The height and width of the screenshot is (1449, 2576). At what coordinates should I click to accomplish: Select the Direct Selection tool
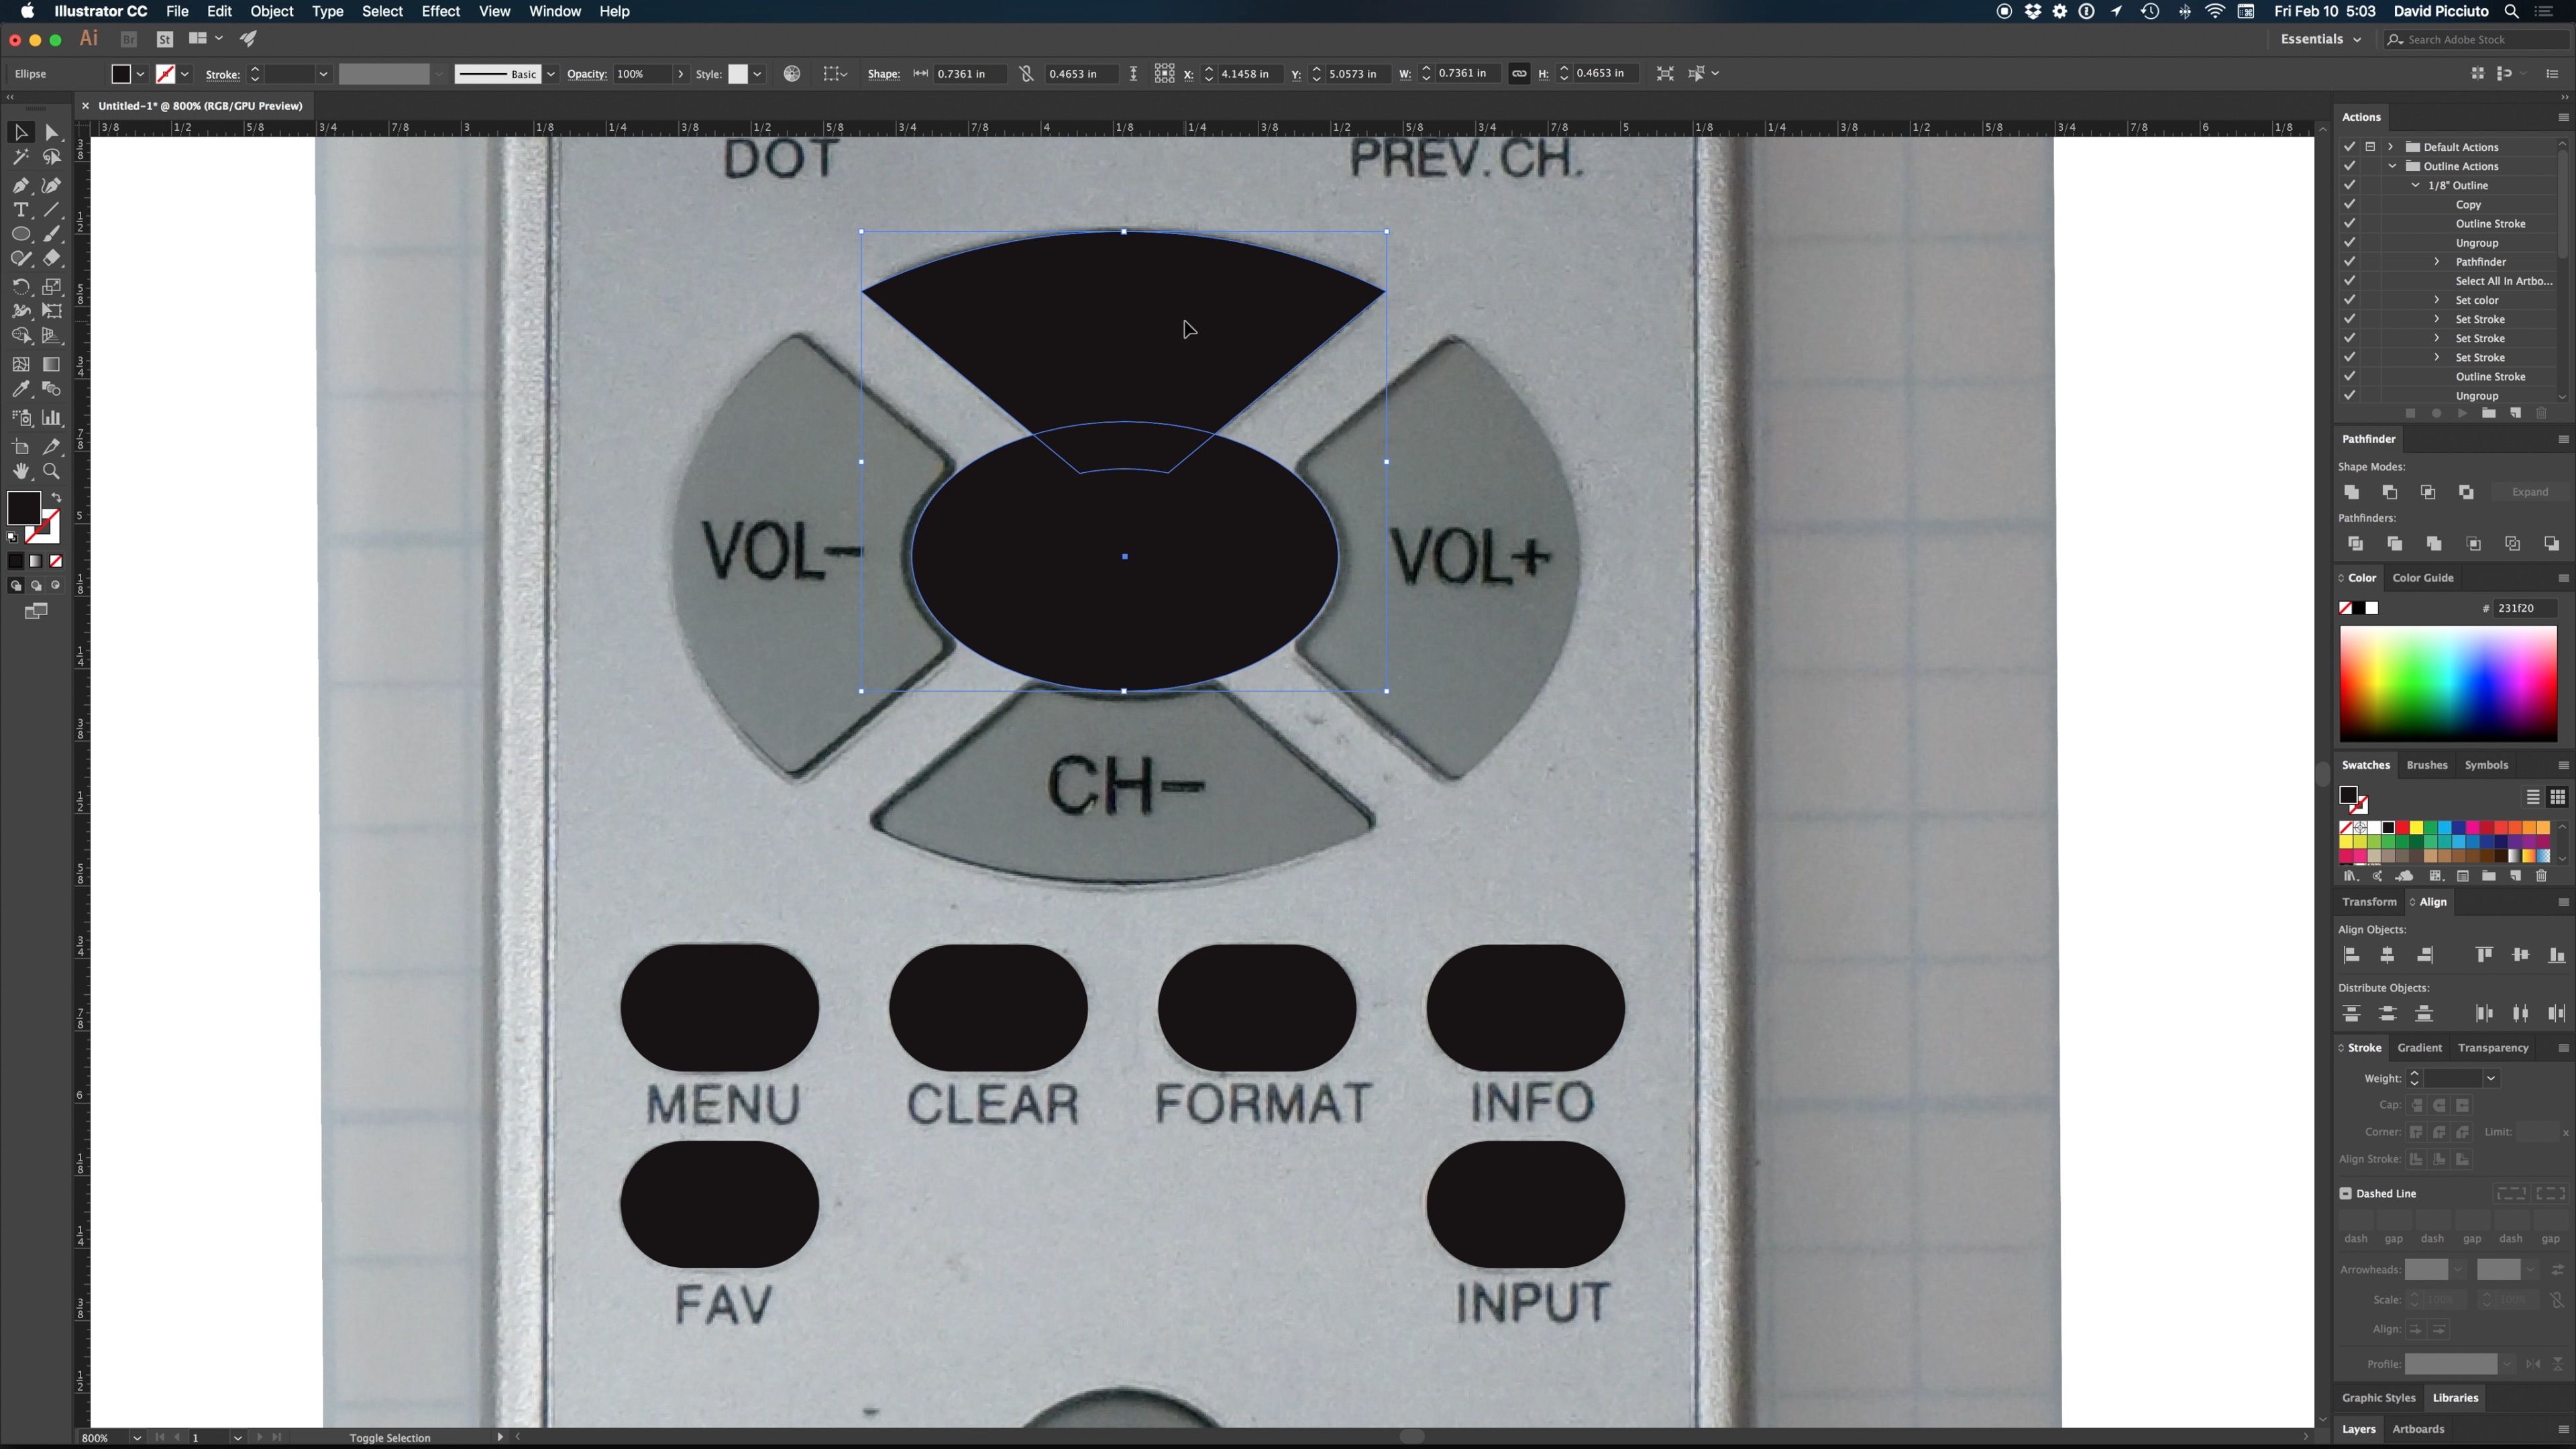coord(51,132)
